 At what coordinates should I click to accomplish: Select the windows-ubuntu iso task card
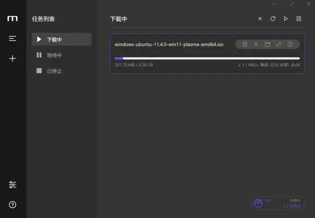coord(207,54)
